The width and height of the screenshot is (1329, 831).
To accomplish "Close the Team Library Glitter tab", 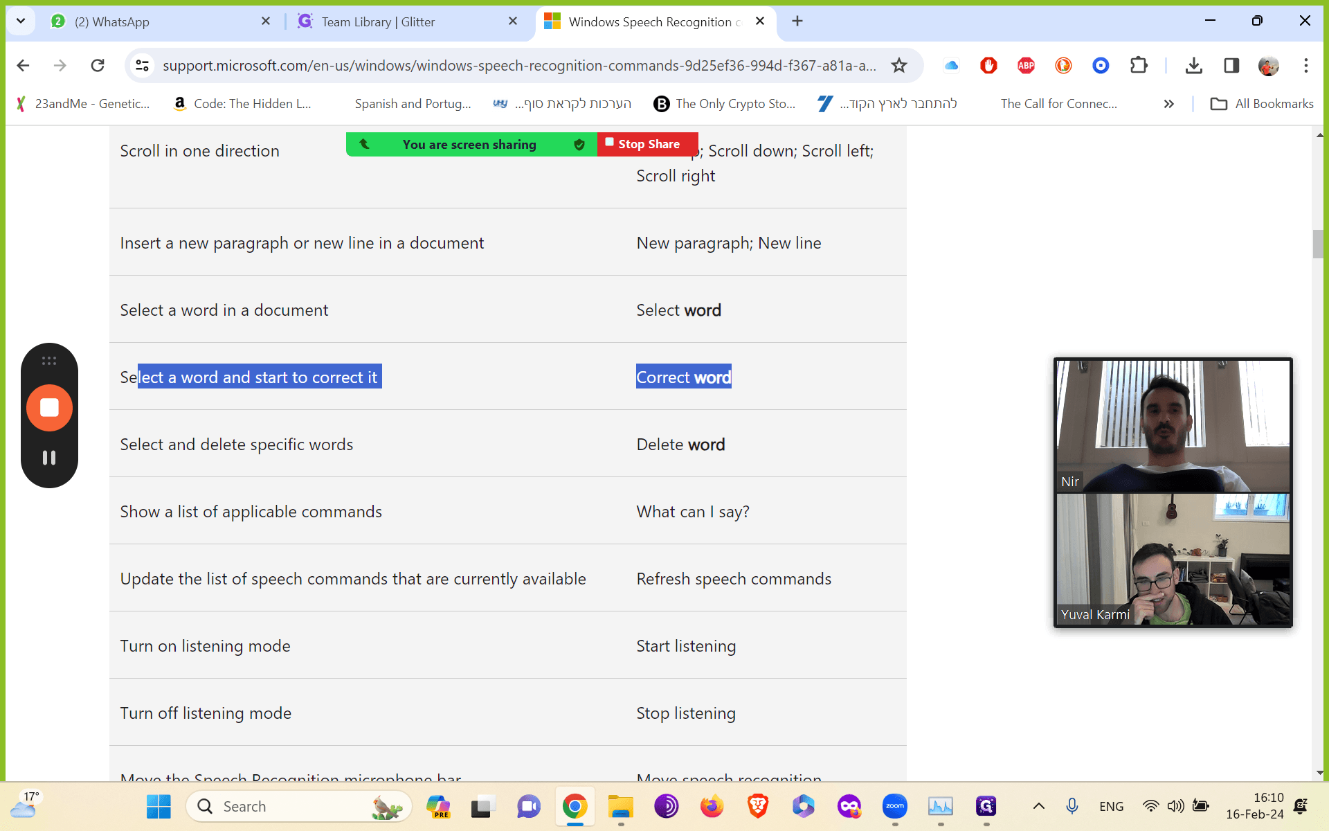I will point(513,21).
